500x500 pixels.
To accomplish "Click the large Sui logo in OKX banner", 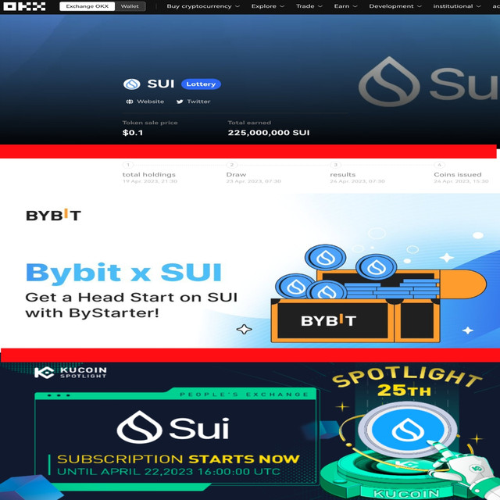I will point(429,82).
